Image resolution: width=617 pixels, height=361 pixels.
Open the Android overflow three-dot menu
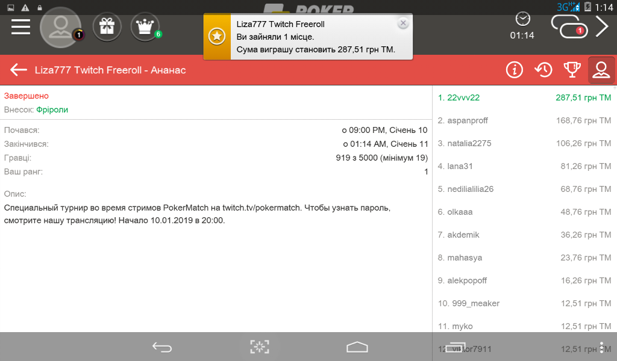602,347
